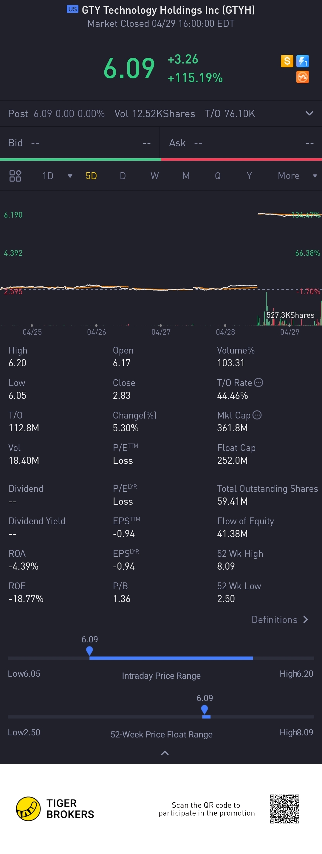This screenshot has width=322, height=854.
Task: Switch to yearly Y chart tab
Action: [249, 176]
